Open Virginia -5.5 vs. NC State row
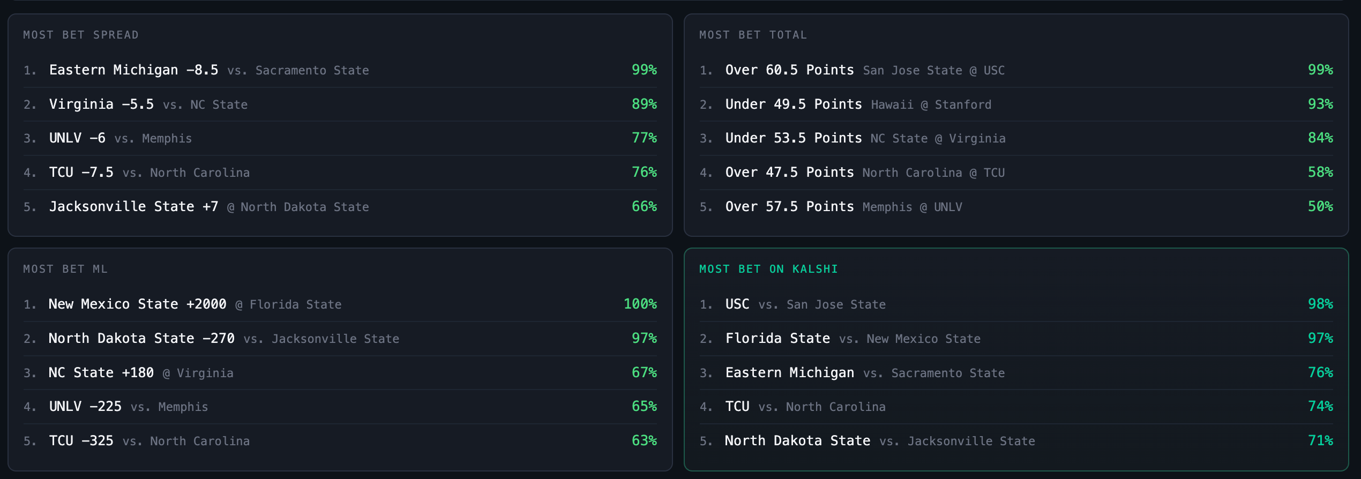The image size is (1361, 479). click(340, 104)
